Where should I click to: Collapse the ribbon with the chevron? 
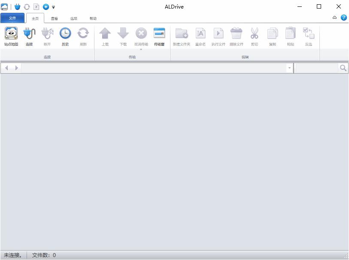(334, 18)
